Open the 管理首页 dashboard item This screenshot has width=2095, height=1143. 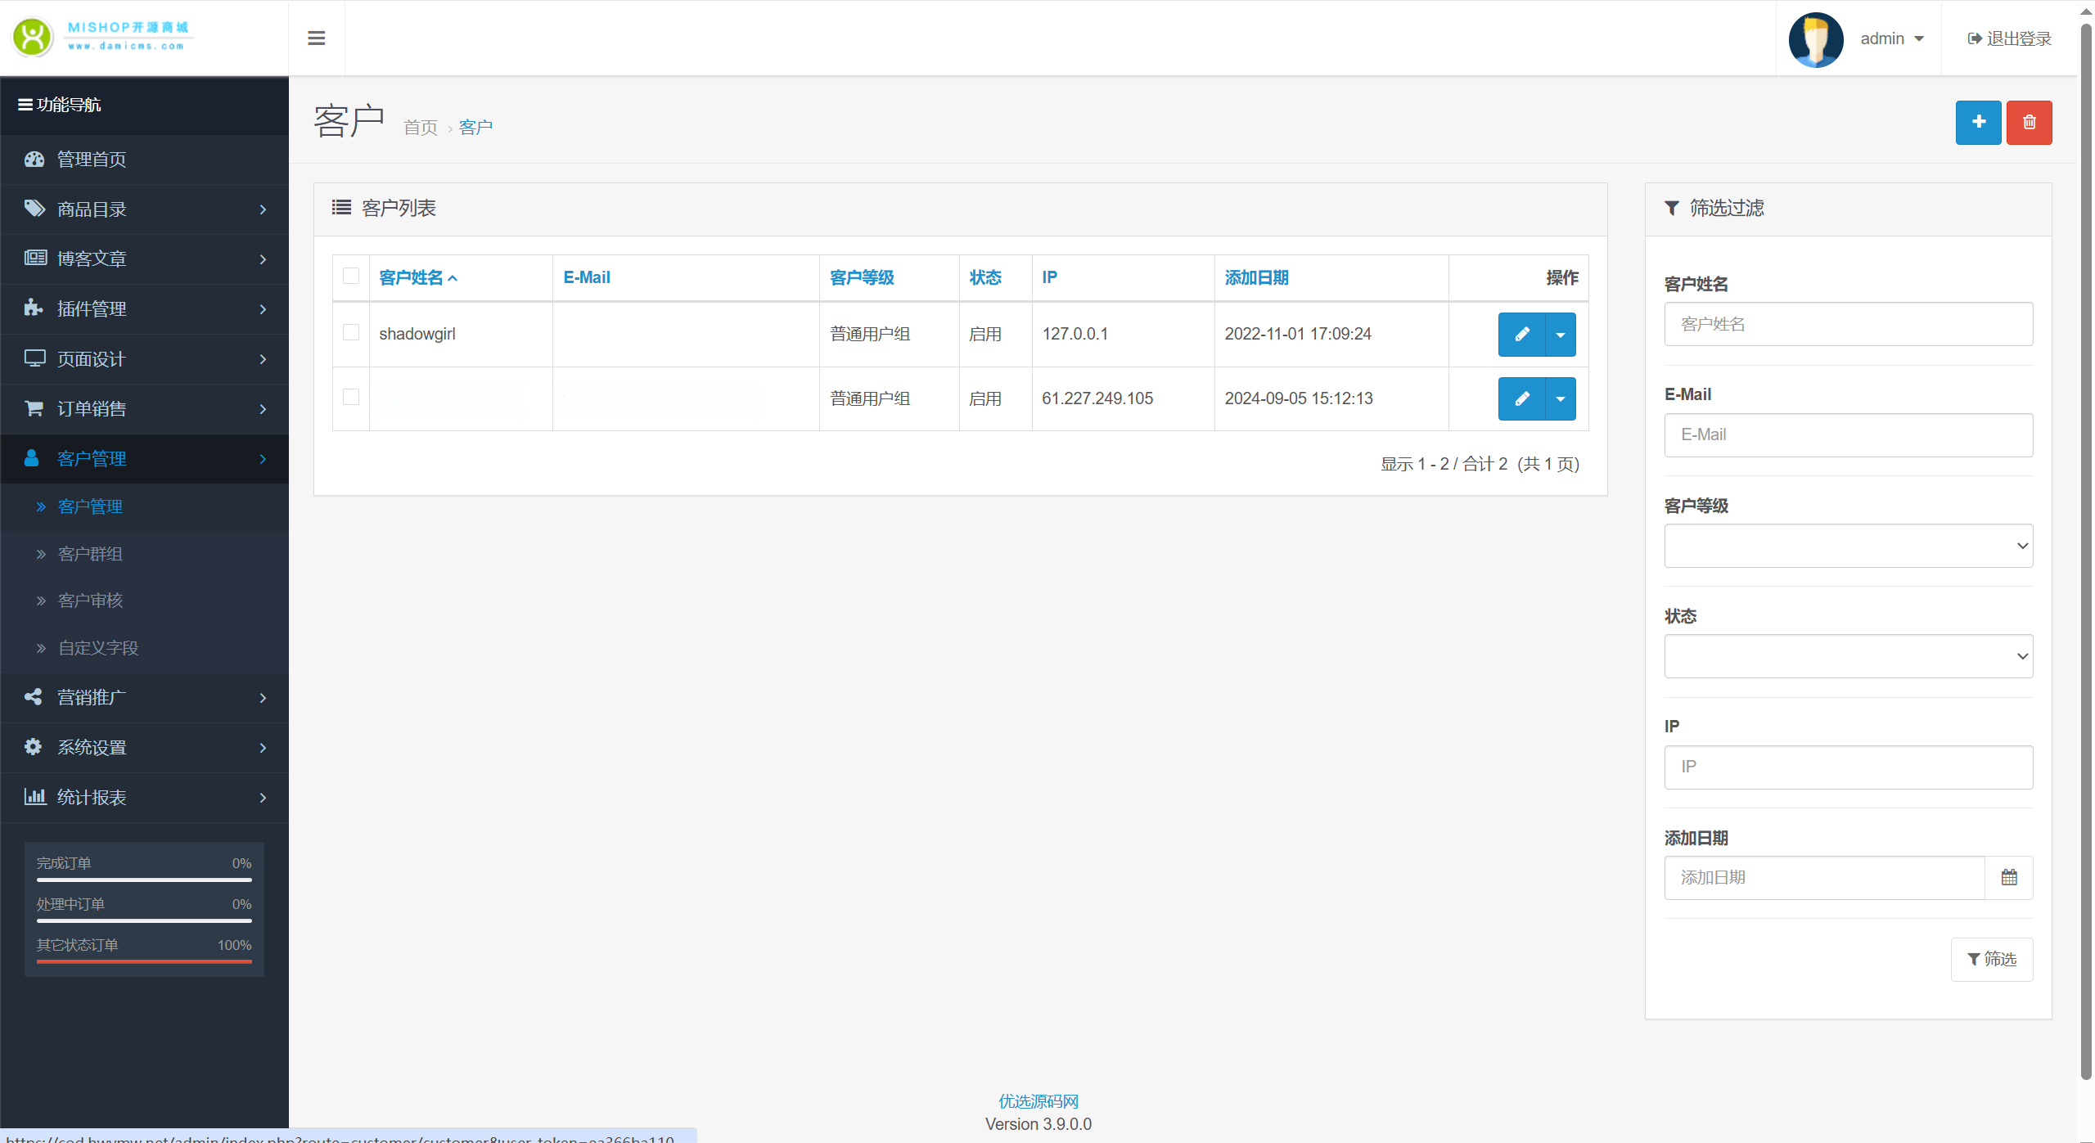coord(91,160)
